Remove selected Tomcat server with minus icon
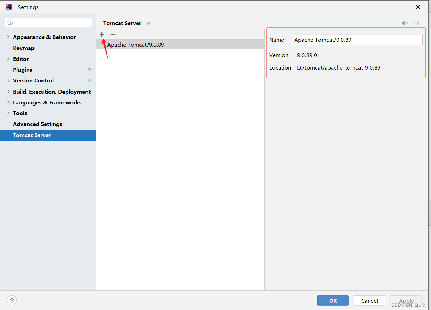Image resolution: width=431 pixels, height=310 pixels. (113, 34)
